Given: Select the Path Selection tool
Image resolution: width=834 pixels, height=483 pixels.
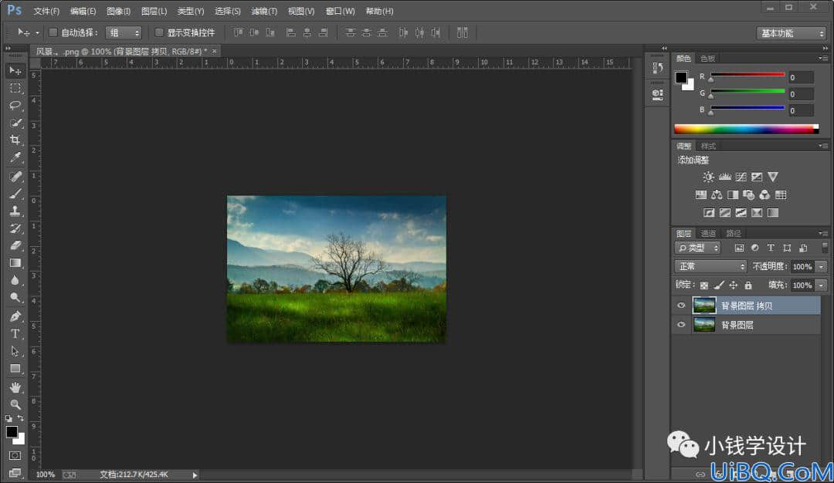Looking at the screenshot, I should (15, 351).
